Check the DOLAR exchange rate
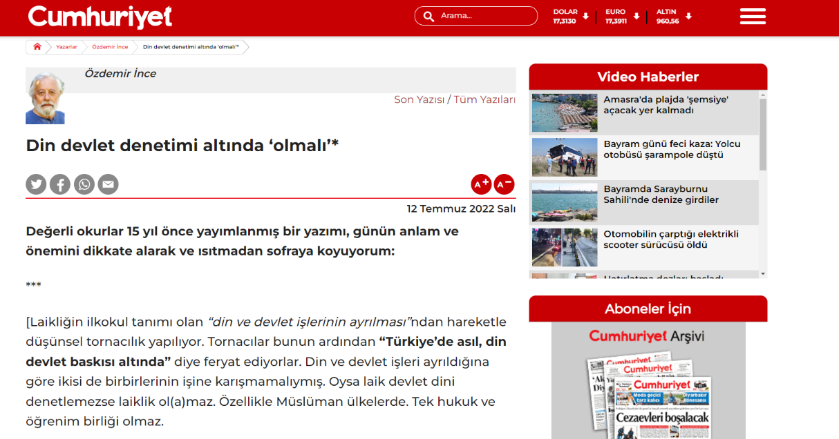The image size is (839, 439). coord(565,17)
